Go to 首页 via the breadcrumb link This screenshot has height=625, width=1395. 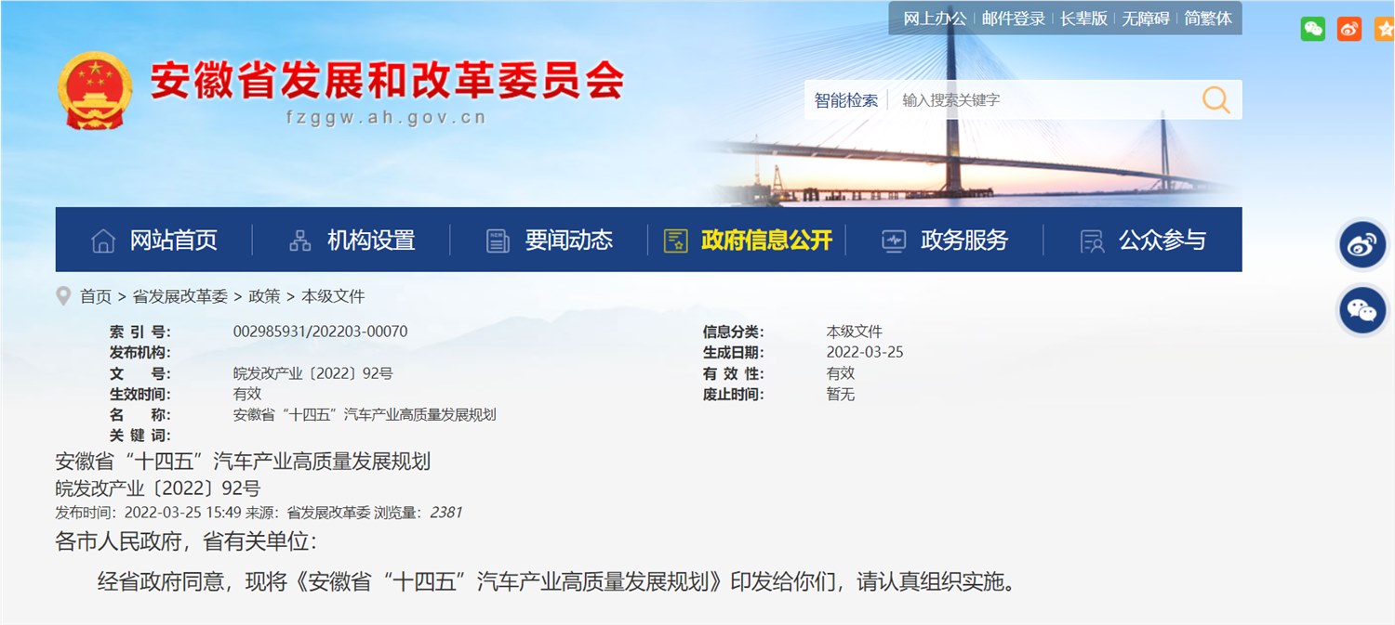96,295
